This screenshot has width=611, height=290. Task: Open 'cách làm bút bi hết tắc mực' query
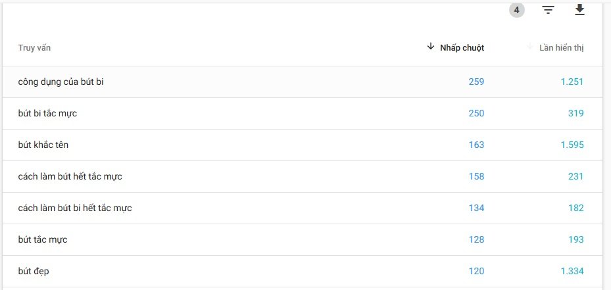75,208
